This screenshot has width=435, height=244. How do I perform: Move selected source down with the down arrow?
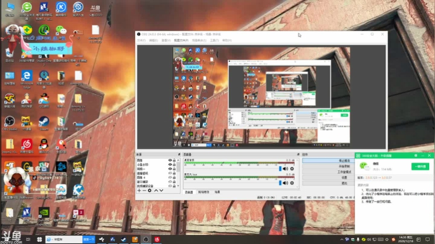click(x=161, y=190)
